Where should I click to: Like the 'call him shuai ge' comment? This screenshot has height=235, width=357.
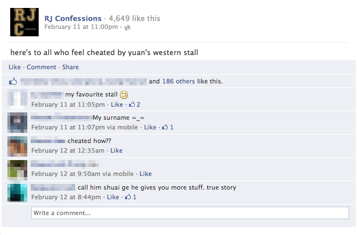point(113,197)
